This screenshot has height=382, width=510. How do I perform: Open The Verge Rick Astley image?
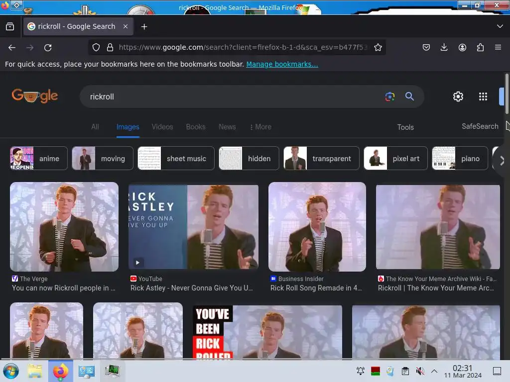pyautogui.click(x=64, y=227)
